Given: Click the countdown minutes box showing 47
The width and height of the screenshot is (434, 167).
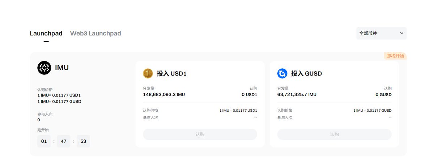Looking at the screenshot, I should (63, 141).
